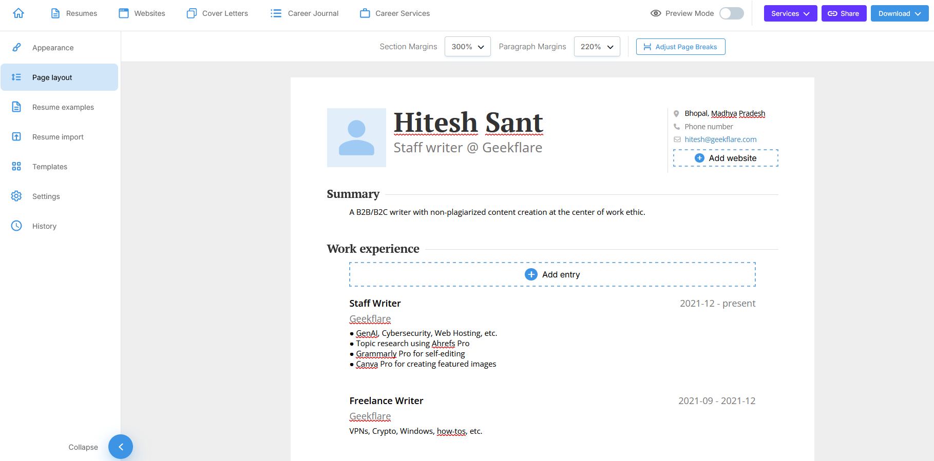This screenshot has height=461, width=934.
Task: Click the plus icon beside Add entry
Action: (x=531, y=274)
